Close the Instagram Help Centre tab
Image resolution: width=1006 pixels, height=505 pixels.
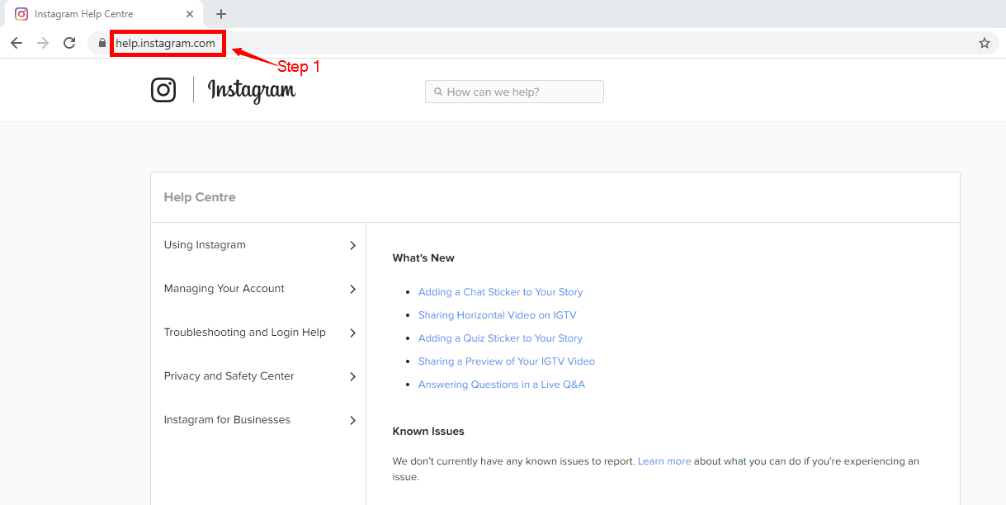tap(190, 14)
